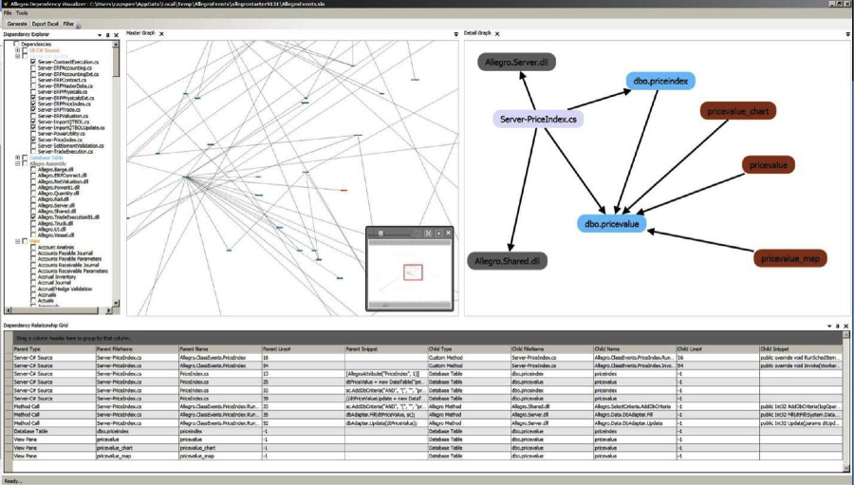This screenshot has width=854, height=486.
Task: Sort by the Child Name column header
Action: click(x=634, y=349)
